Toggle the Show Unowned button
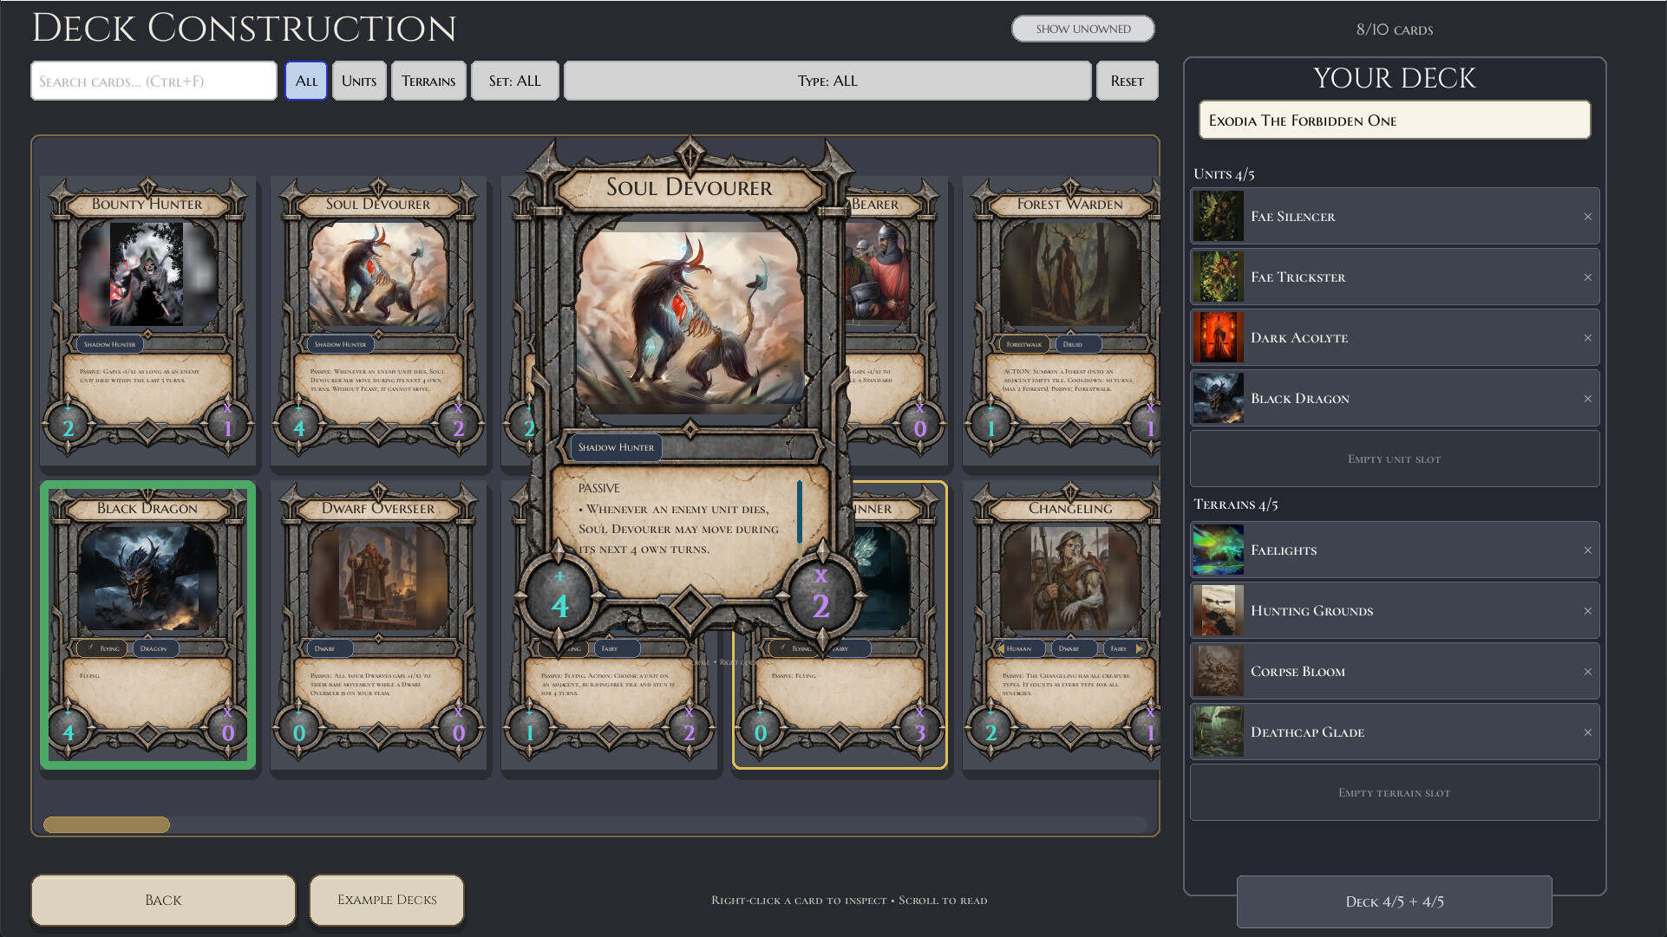 (x=1082, y=29)
